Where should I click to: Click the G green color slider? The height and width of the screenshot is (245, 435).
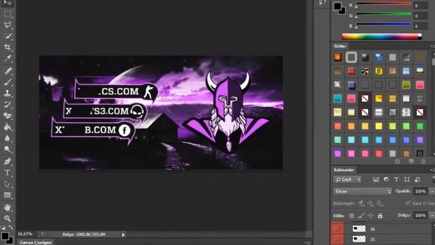[383, 14]
